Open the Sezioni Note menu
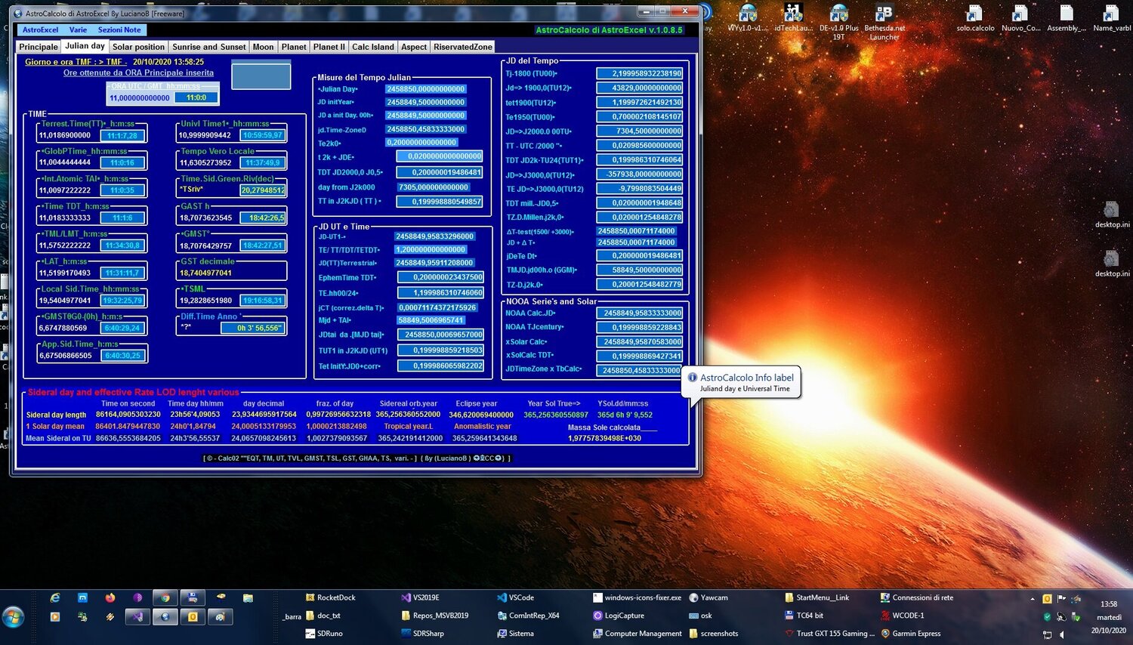Screen dimensions: 1133x645 [x=119, y=29]
